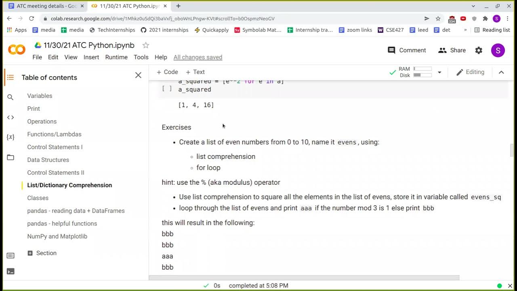This screenshot has height=291, width=517.
Task: Open the Variables inspector icon
Action: (11, 137)
